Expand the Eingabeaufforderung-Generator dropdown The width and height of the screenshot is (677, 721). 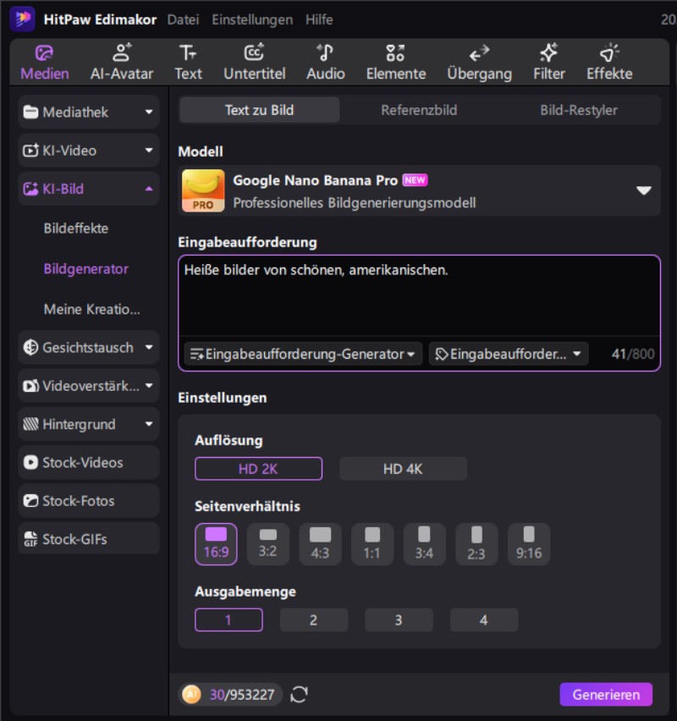click(x=303, y=355)
